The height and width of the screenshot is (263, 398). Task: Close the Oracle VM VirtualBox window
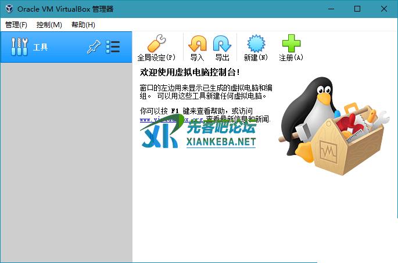[x=384, y=9]
